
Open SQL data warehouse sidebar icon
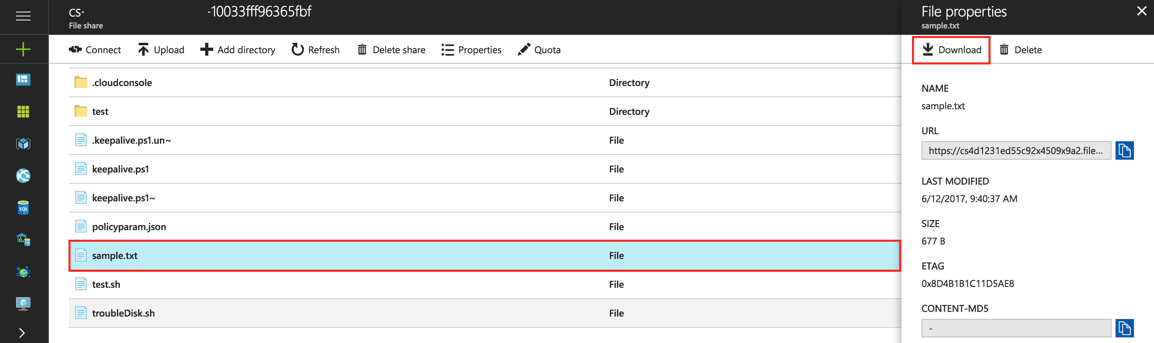tap(23, 240)
